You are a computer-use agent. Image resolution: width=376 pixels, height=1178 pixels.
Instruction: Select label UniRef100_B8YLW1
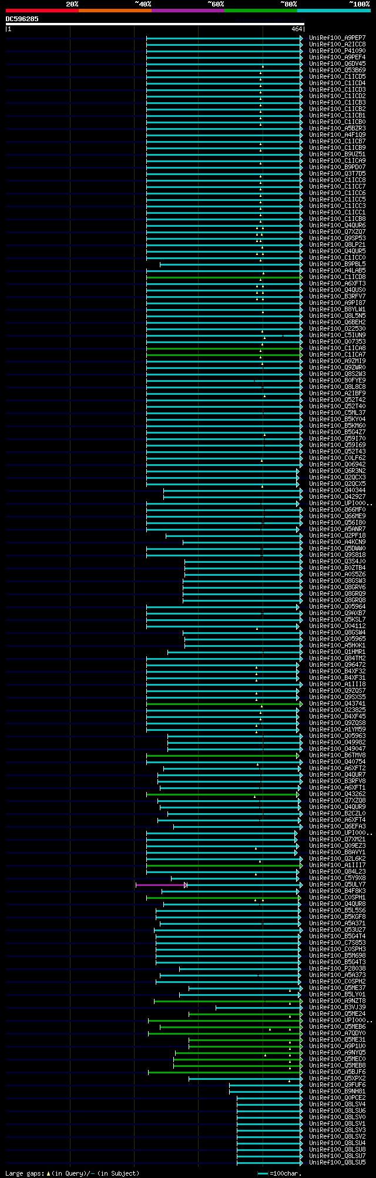(x=337, y=310)
